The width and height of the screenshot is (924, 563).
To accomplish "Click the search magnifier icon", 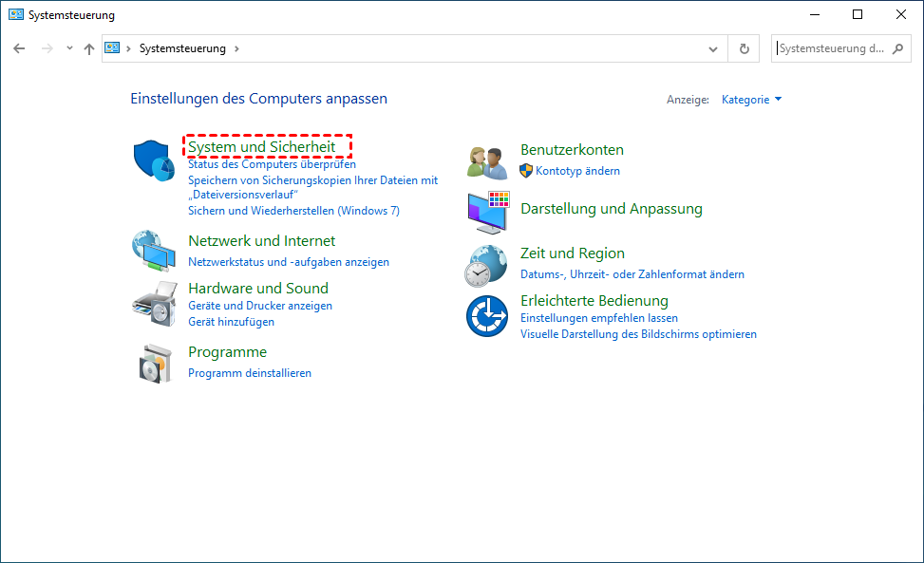I will click(897, 48).
